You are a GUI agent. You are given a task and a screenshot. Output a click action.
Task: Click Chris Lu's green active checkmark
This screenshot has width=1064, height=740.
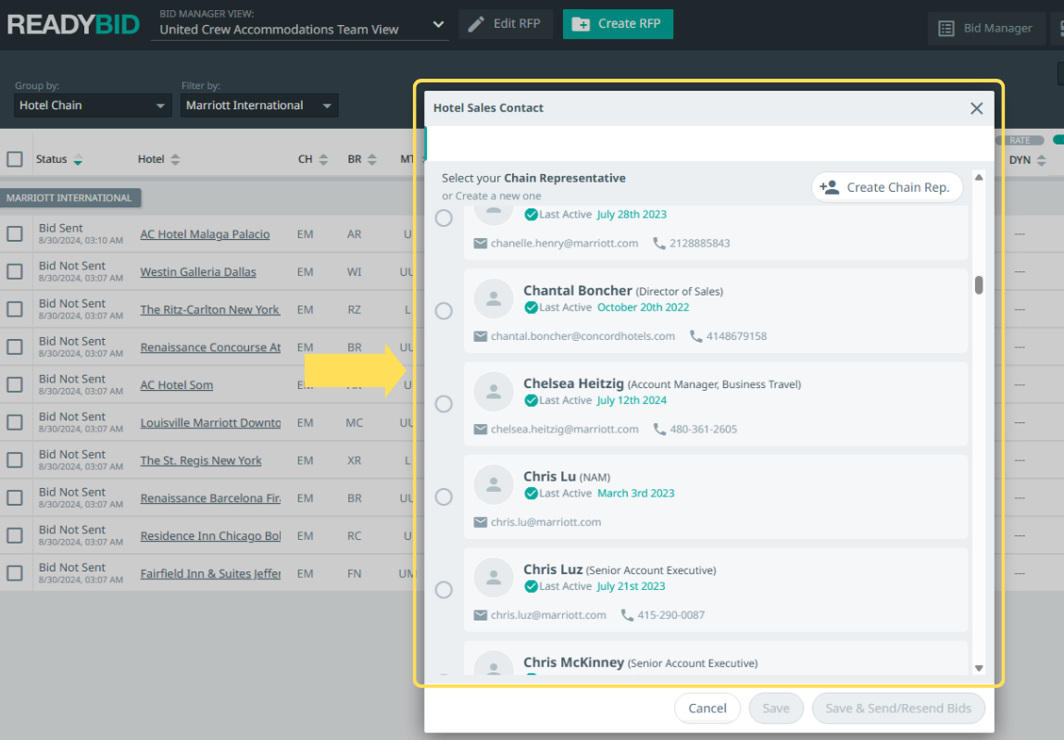pyautogui.click(x=532, y=494)
